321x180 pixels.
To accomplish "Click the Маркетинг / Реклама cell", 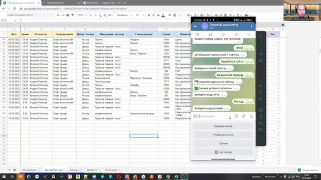I will click(x=144, y=78).
